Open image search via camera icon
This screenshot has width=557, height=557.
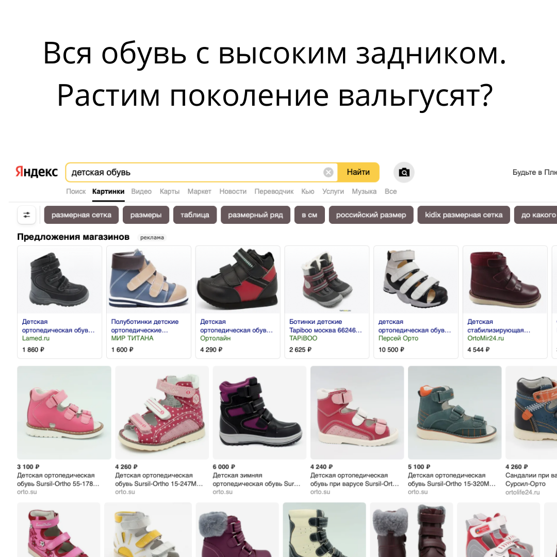(404, 172)
